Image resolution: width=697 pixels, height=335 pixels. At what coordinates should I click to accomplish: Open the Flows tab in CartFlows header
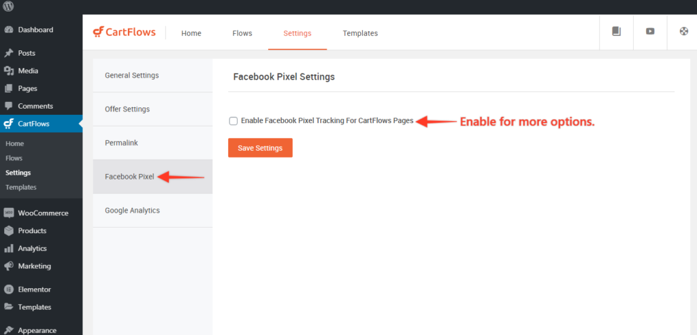click(x=242, y=33)
